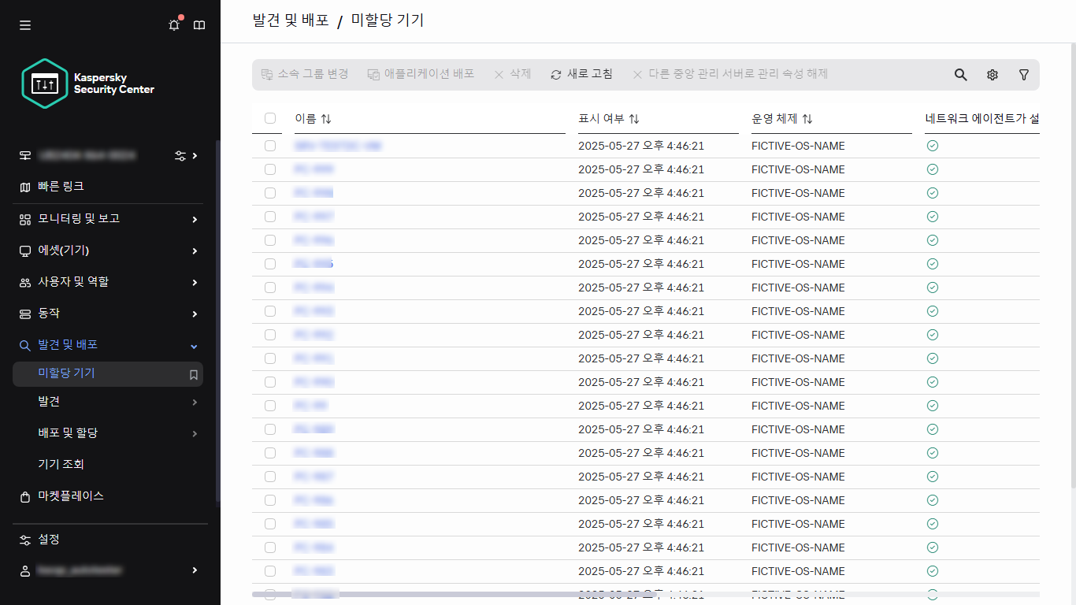The image size is (1076, 605).
Task: Open 기기 조회 in sidebar
Action: [x=61, y=465]
